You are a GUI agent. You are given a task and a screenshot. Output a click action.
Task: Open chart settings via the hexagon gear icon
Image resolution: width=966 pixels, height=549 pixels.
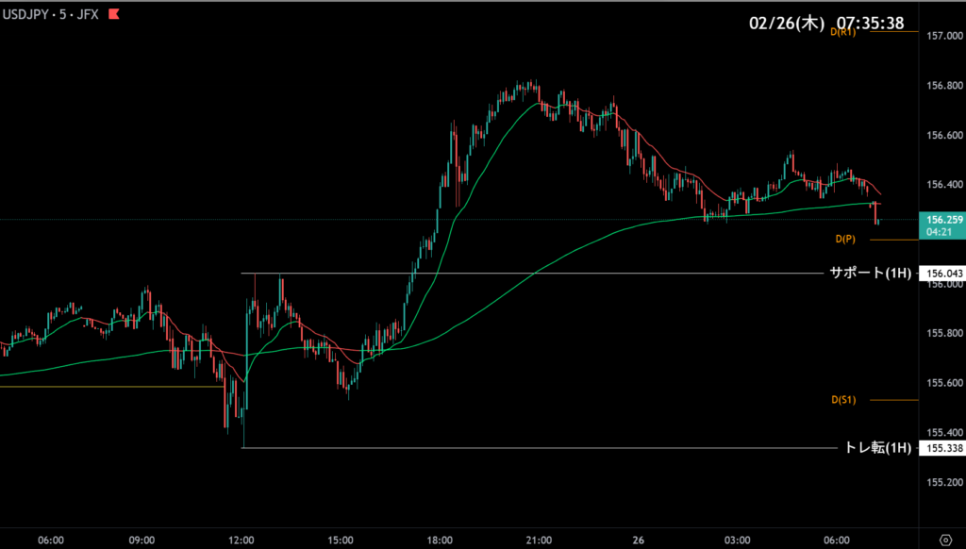point(944,540)
